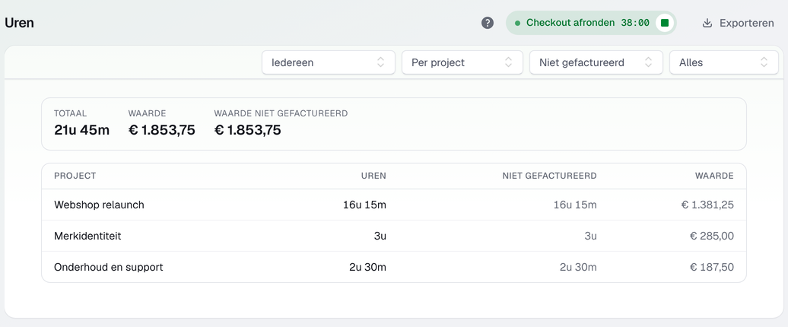This screenshot has width=788, height=327.
Task: Open the Iedereen user filter dropdown
Action: (329, 63)
